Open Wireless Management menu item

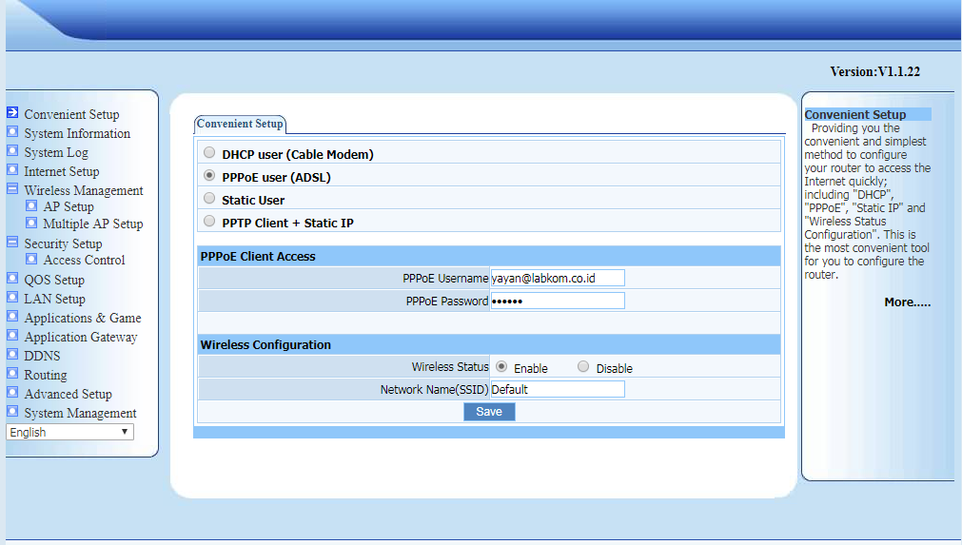(x=84, y=190)
